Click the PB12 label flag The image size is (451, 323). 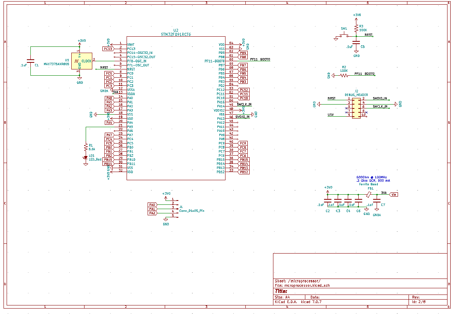click(244, 172)
